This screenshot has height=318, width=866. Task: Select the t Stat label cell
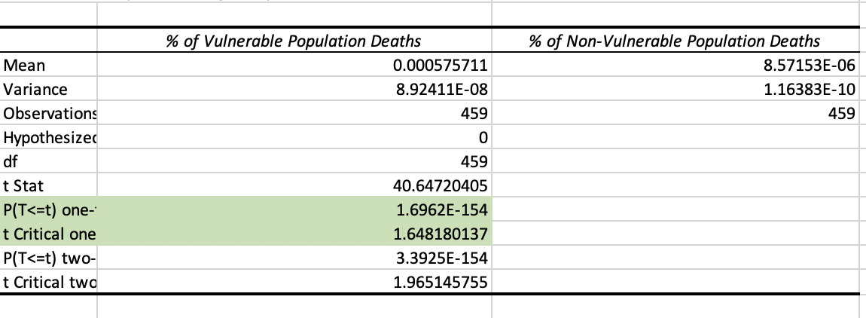point(49,185)
